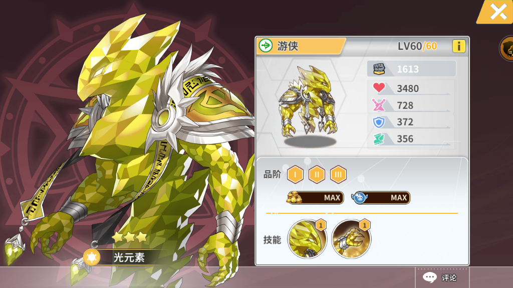The width and height of the screenshot is (513, 288).
Task: Click the blue creature MAX bar
Action: [x=381, y=197]
